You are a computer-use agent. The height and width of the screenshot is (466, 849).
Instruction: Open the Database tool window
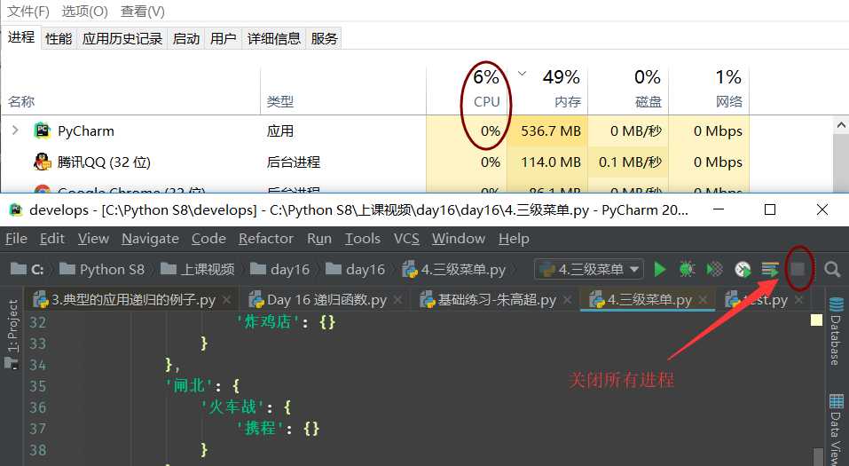pyautogui.click(x=836, y=331)
